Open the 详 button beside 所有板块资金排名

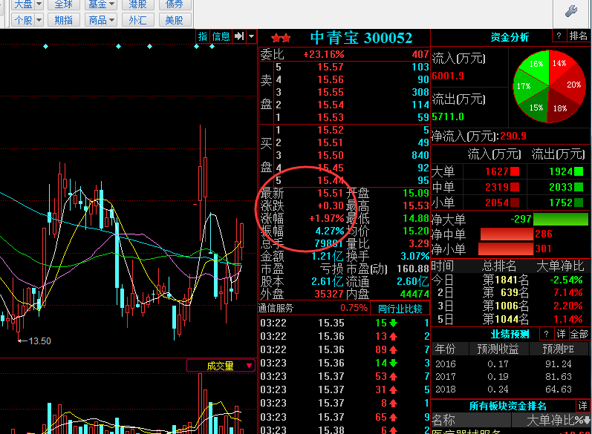tap(582, 406)
